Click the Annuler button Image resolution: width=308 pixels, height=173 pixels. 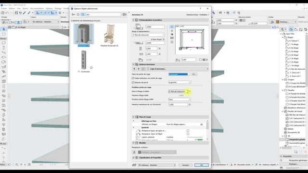click(x=185, y=165)
